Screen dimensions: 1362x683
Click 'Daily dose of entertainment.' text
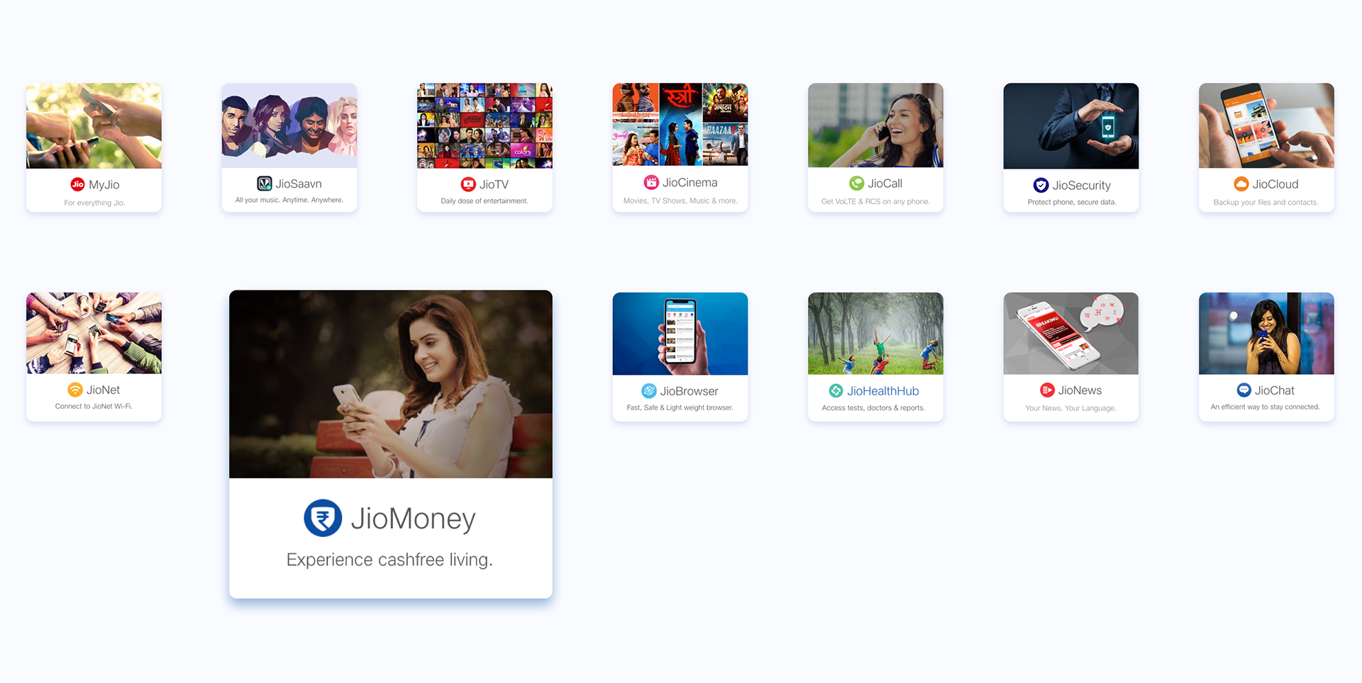click(x=485, y=201)
